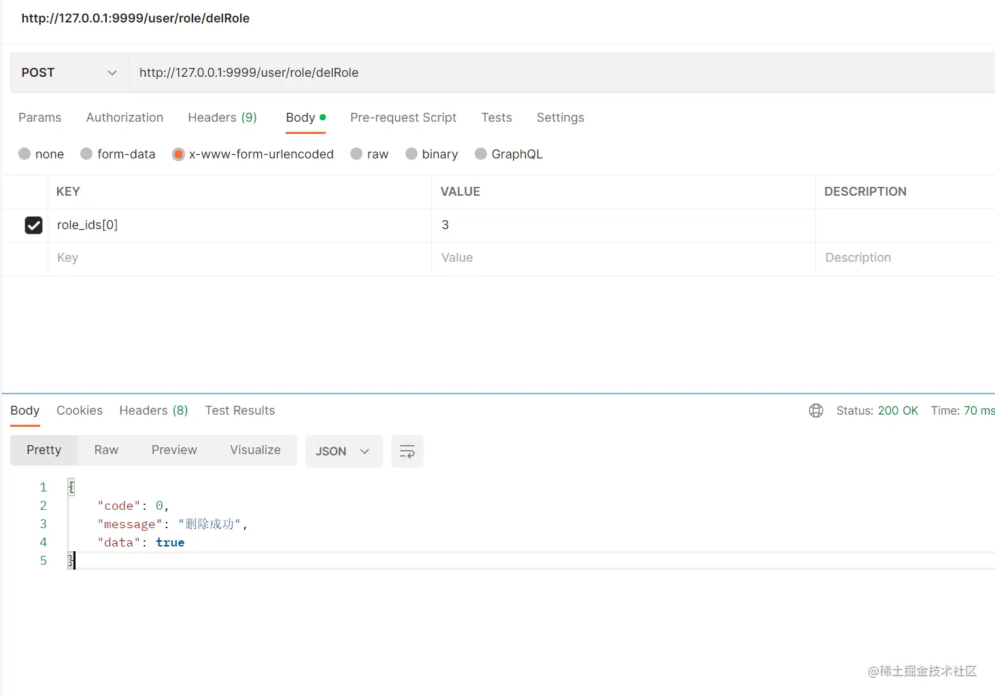Open the response Body tab
This screenshot has height=696, width=995.
tap(25, 411)
